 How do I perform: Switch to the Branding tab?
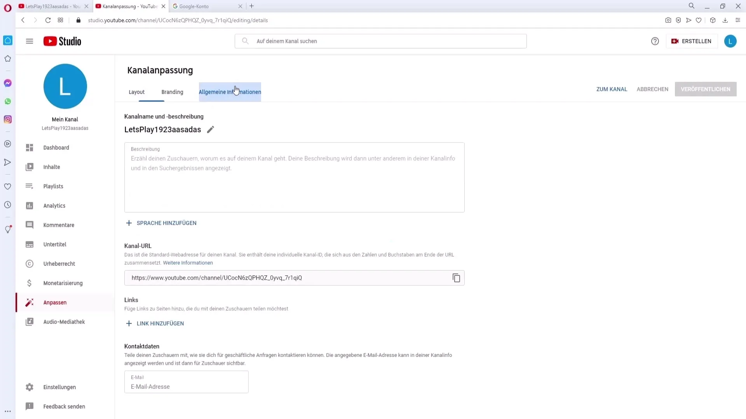[x=173, y=92]
